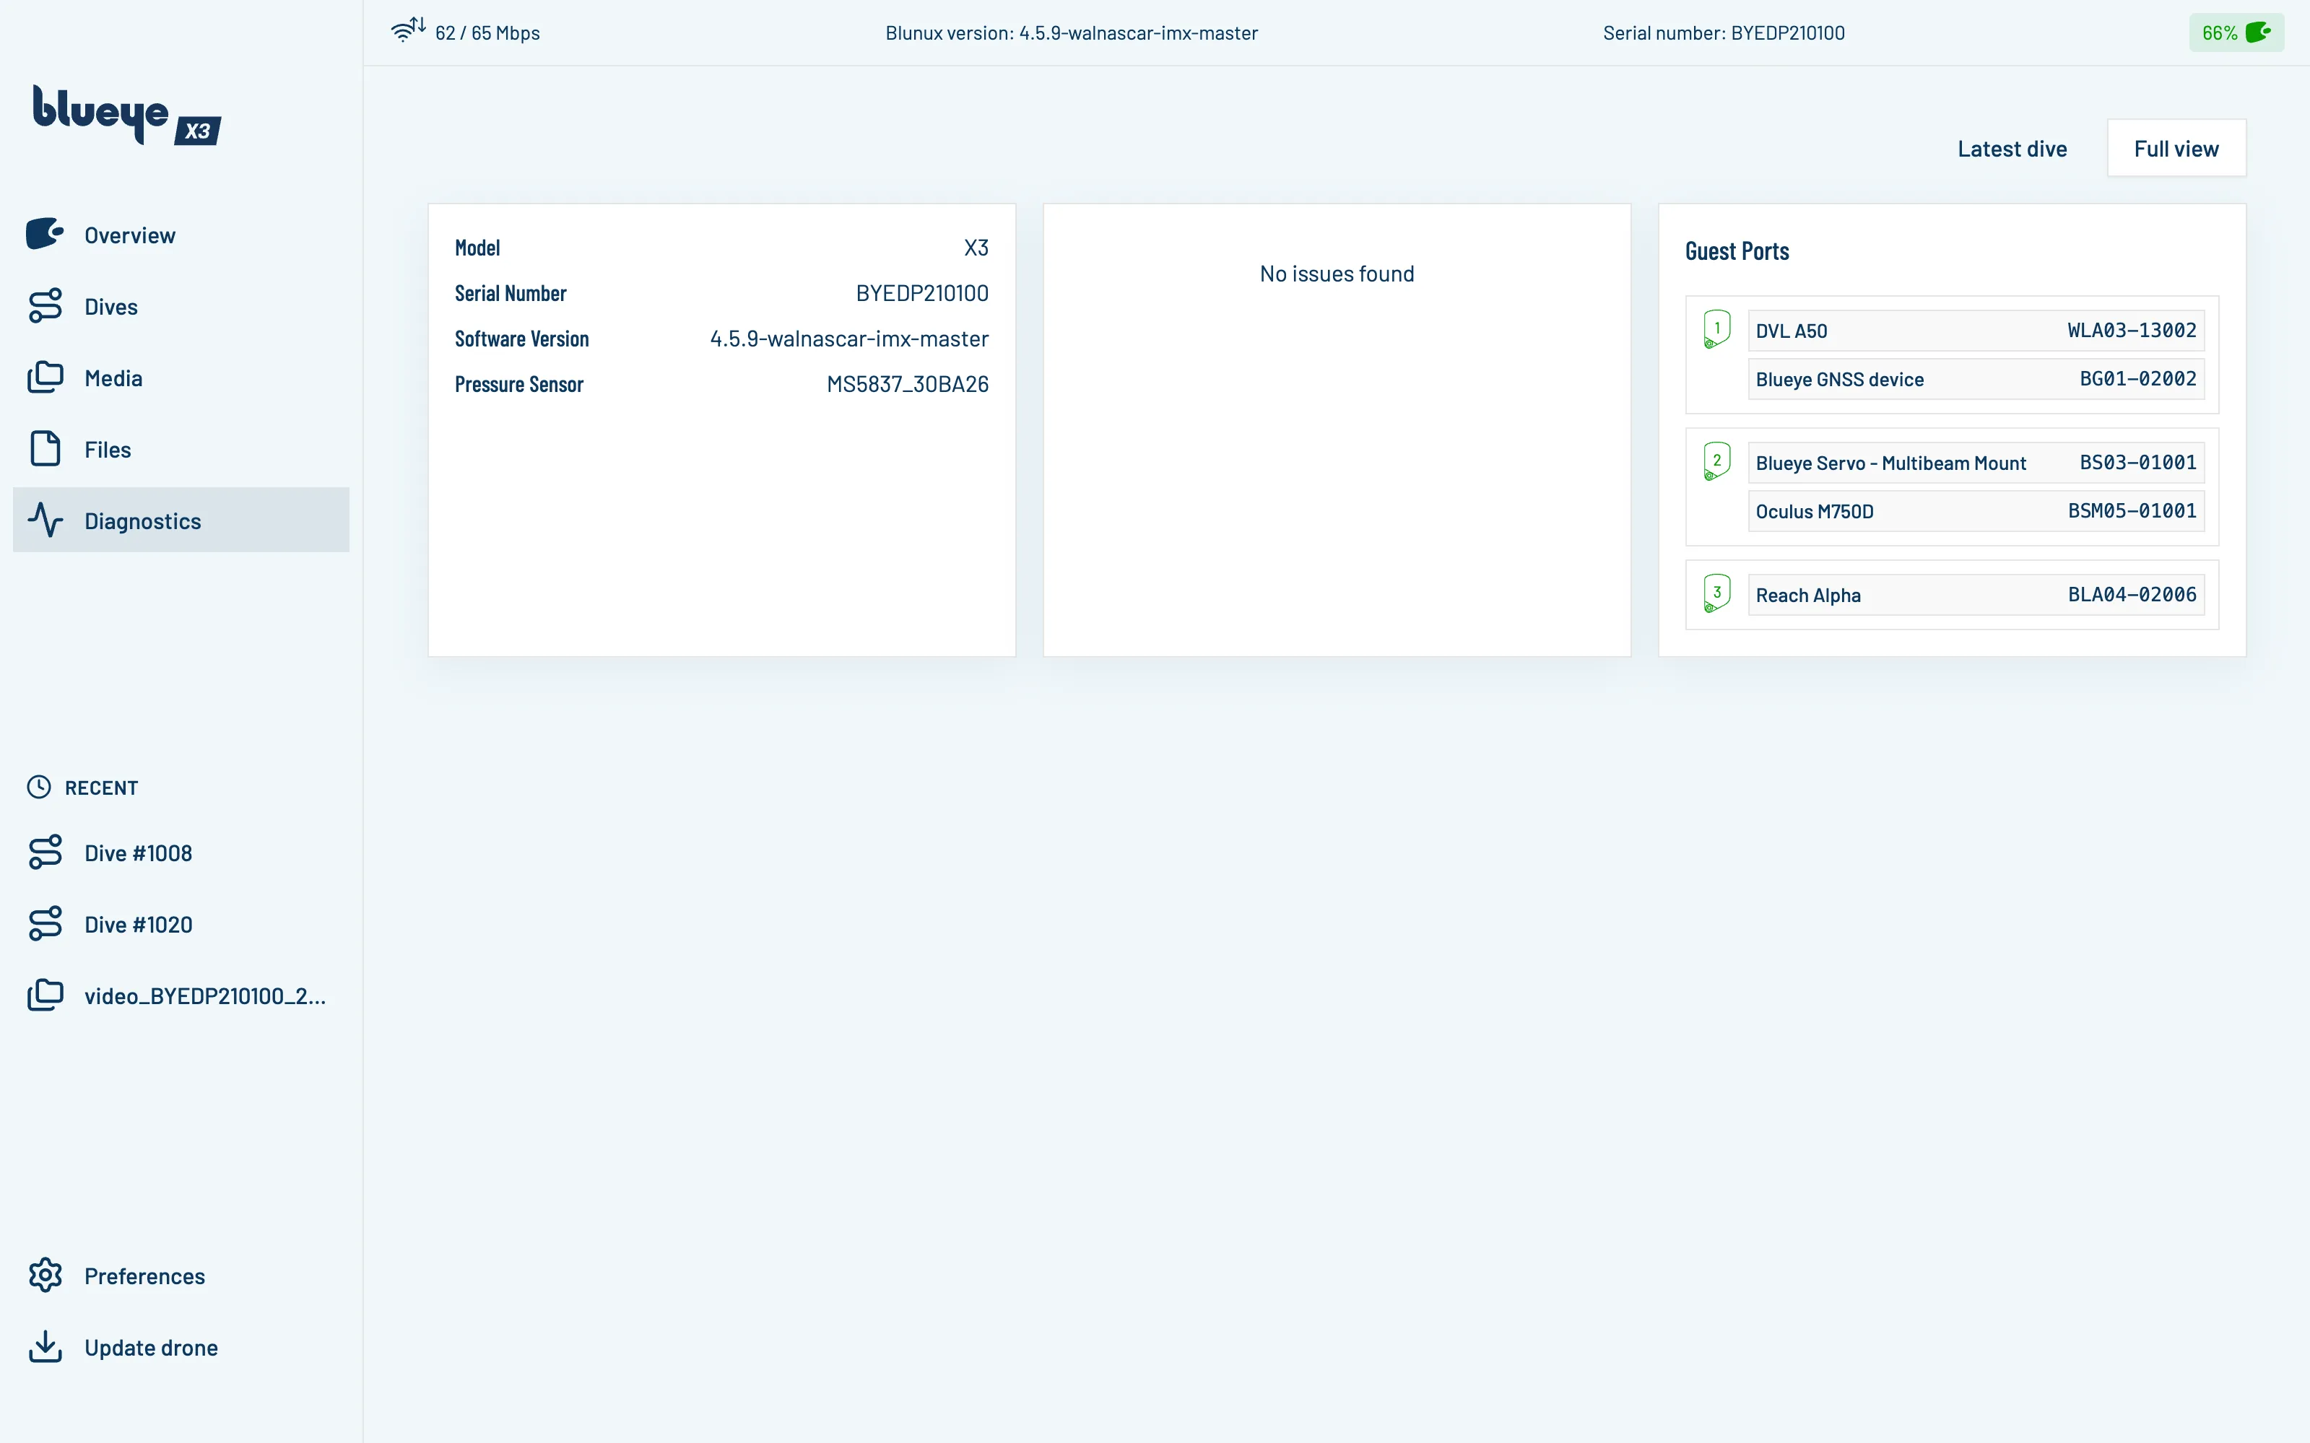Open the Overview page
This screenshot has height=1443, width=2310.
point(181,235)
